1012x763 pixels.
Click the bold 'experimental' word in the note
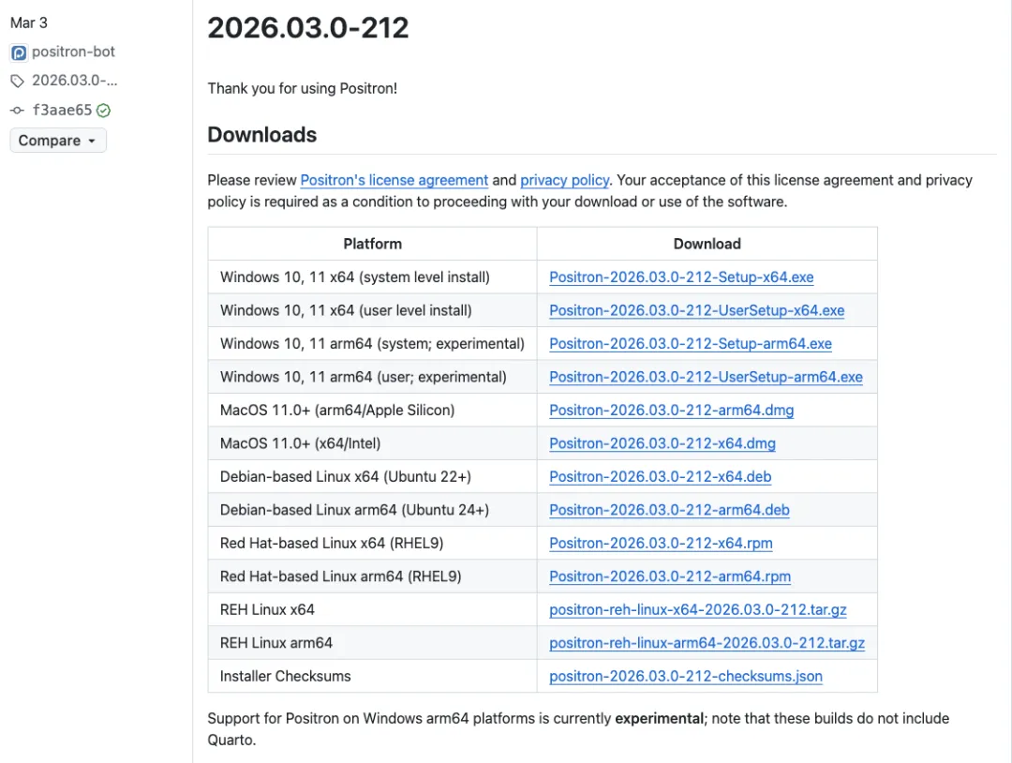(659, 718)
